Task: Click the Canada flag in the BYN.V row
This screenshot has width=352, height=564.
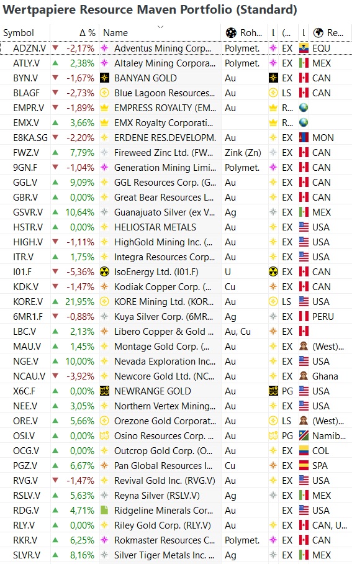Action: pos(304,78)
